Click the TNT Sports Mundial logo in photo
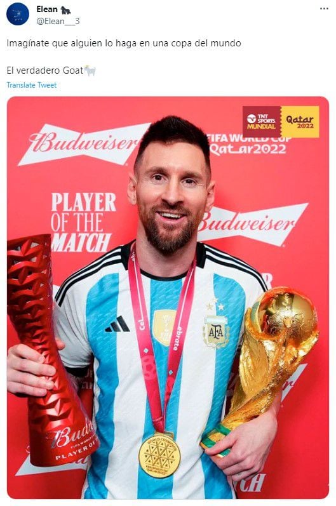336x506 pixels. click(x=262, y=122)
